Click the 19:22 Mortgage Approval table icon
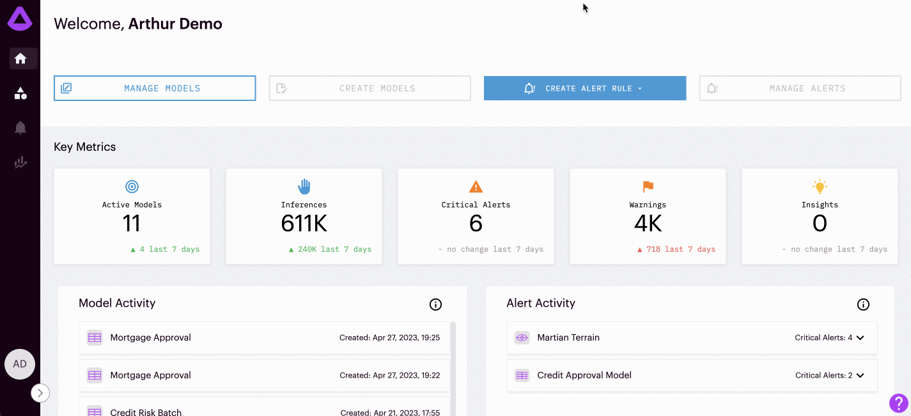This screenshot has height=416, width=911. [x=95, y=375]
